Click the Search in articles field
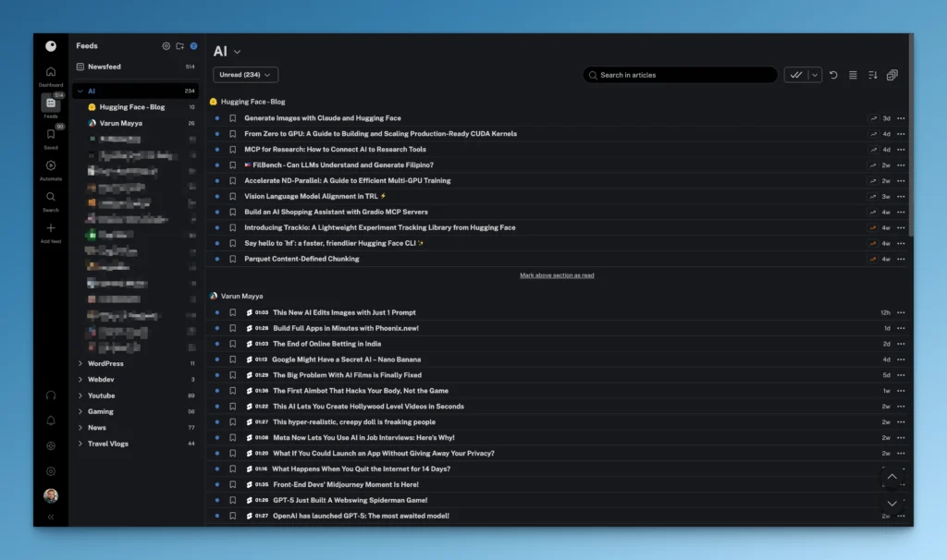 click(680, 75)
